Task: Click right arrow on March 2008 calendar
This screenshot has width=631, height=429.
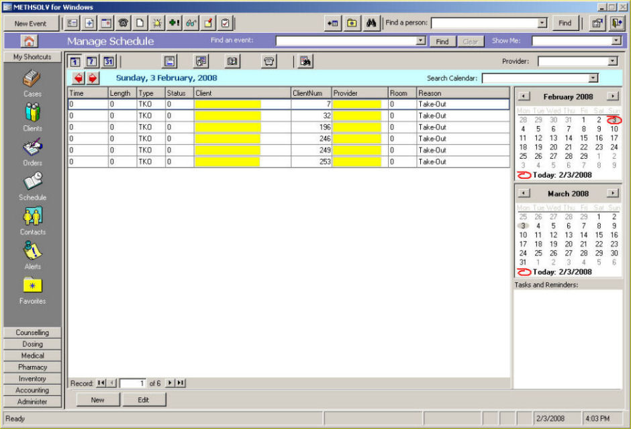Action: coord(612,193)
